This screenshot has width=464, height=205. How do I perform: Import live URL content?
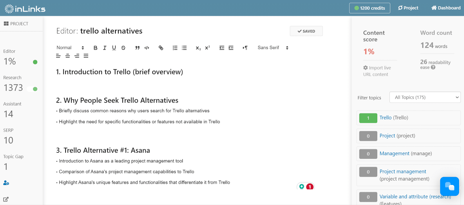pyautogui.click(x=377, y=71)
